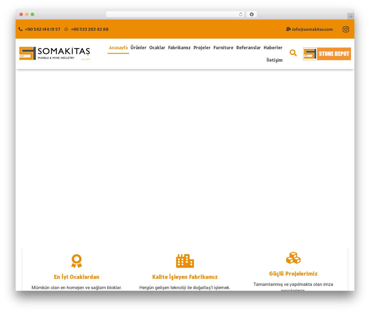The image size is (370, 313).
Task: Open the Referanslar menu item
Action: point(249,48)
